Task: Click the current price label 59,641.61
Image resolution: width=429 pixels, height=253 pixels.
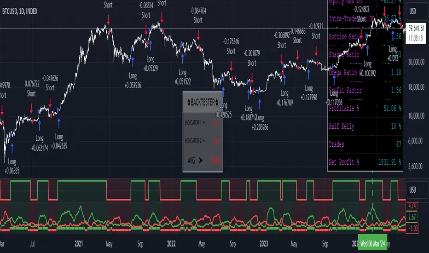Action: (x=416, y=29)
